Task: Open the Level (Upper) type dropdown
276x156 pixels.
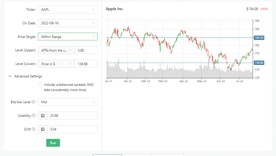Action: 56,50
